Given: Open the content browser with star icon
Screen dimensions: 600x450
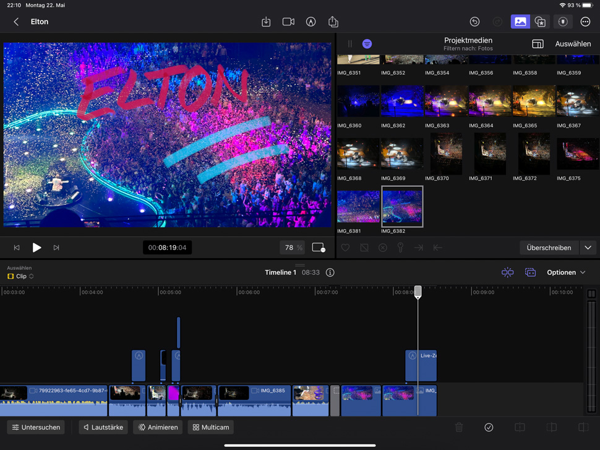Looking at the screenshot, I should click(x=540, y=22).
